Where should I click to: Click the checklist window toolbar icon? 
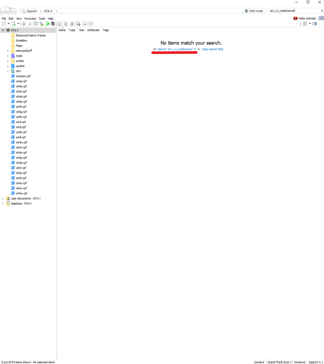pos(36,24)
